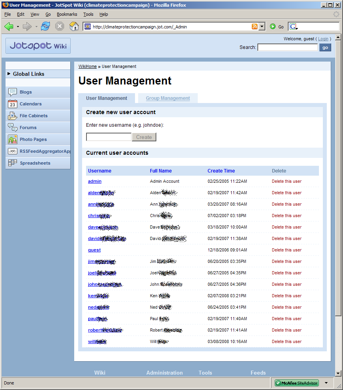Click the '12/18/2006 09:01AM' create time
343x390 pixels.
(x=227, y=250)
